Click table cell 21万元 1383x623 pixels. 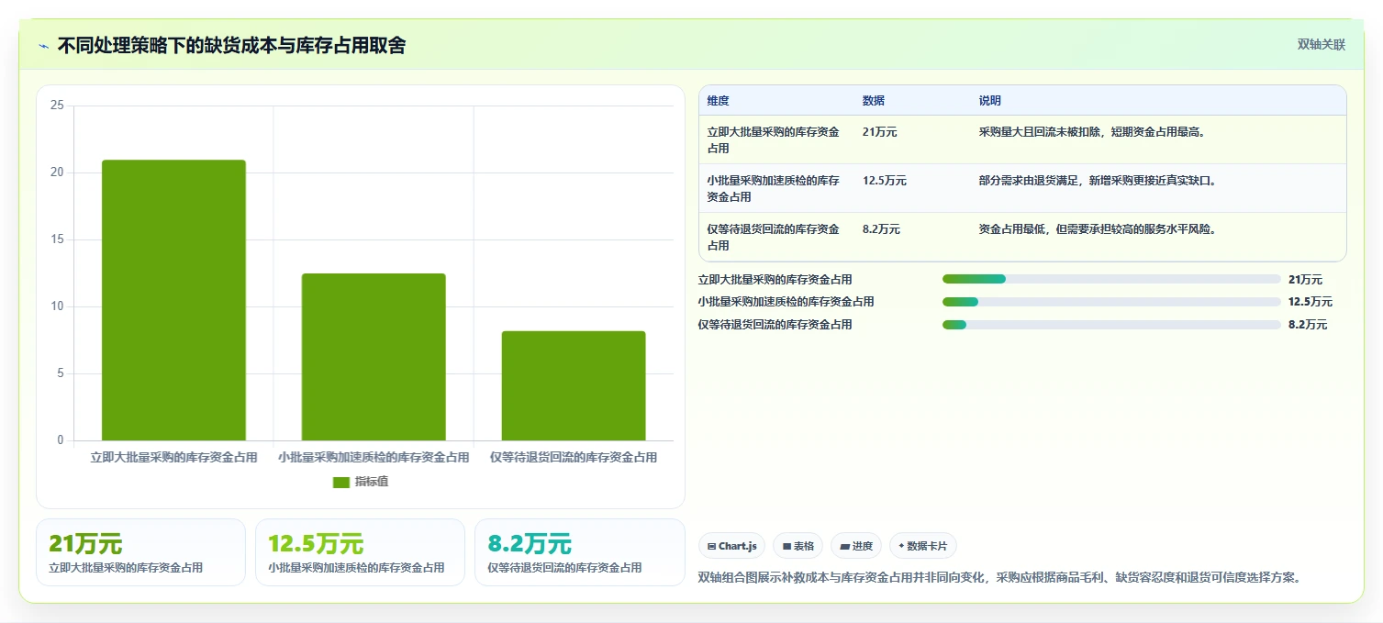tap(880, 132)
